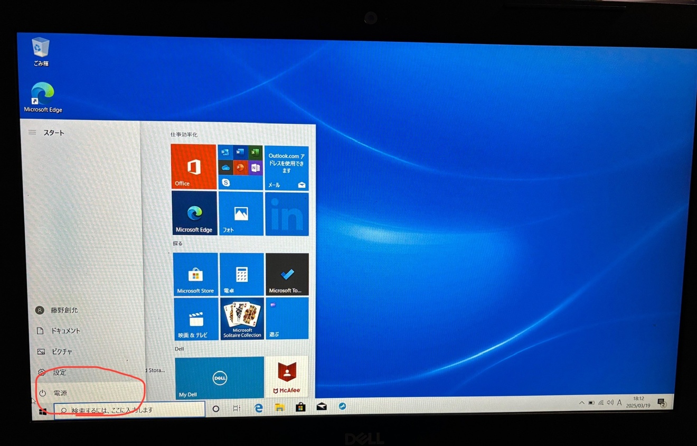The image size is (697, 446).
Task: Open Microsoft Store from the taskbar
Action: tap(300, 407)
